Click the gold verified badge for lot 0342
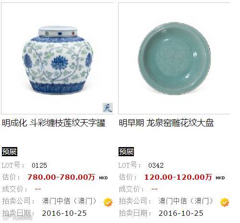The height and width of the screenshot is (223, 240). pyautogui.click(x=225, y=202)
